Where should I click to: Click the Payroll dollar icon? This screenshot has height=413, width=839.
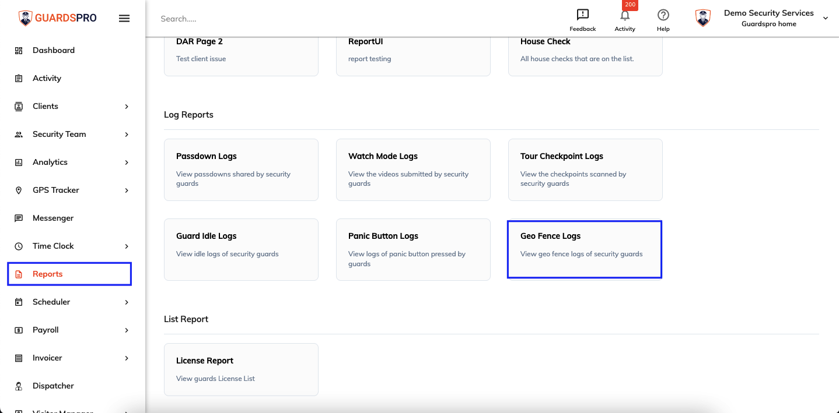pyautogui.click(x=19, y=330)
